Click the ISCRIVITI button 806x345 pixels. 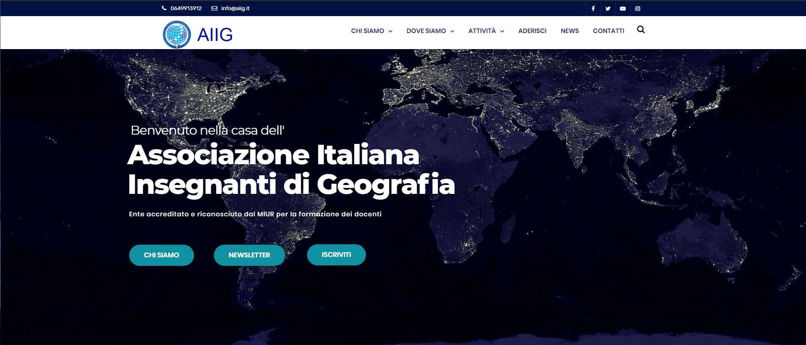[336, 255]
